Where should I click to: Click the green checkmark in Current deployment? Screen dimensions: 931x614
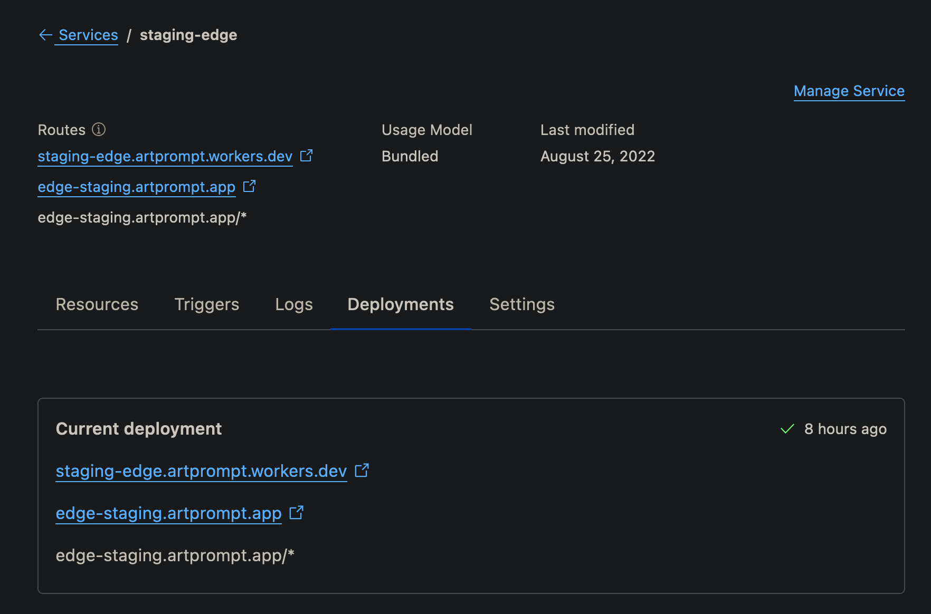coord(787,429)
